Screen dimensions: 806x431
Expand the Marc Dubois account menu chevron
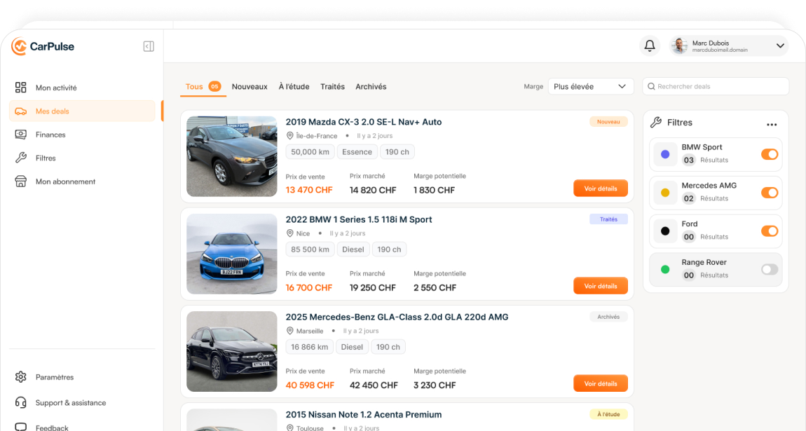pos(780,46)
